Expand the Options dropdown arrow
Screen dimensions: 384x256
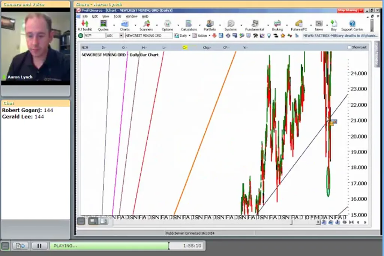pos(178,25)
